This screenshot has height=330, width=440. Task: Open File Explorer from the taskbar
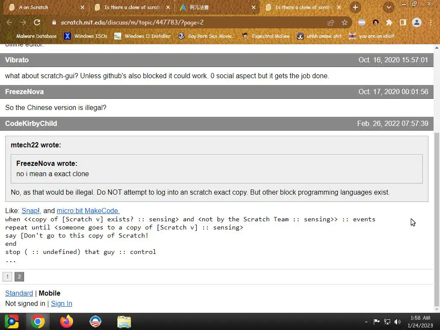point(124,321)
